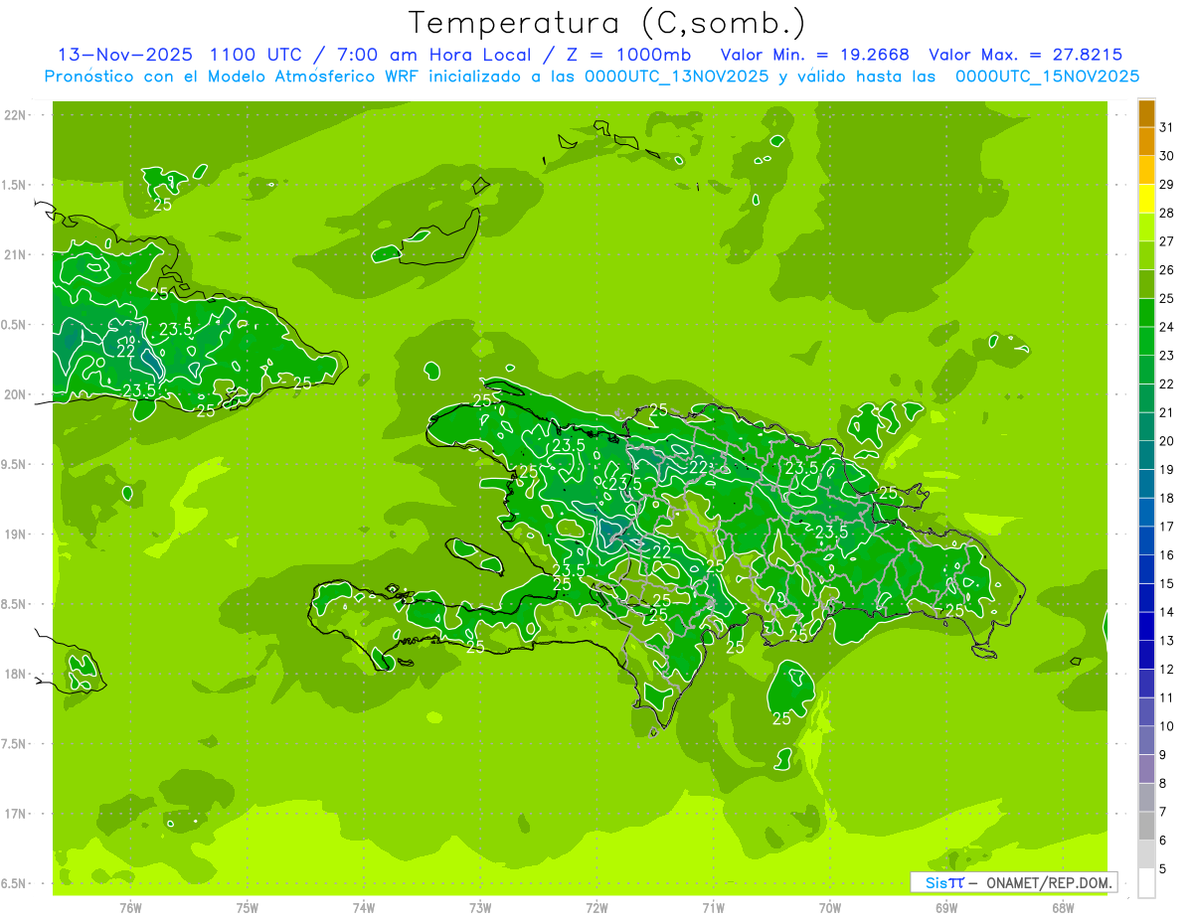This screenshot has width=1193, height=921.
Task: Click the '25' value on color scale
Action: pyautogui.click(x=1166, y=298)
